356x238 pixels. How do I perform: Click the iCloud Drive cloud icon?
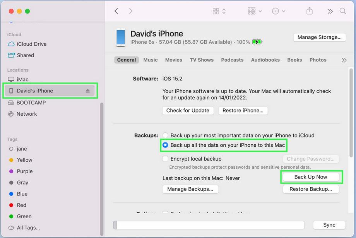tap(11, 44)
